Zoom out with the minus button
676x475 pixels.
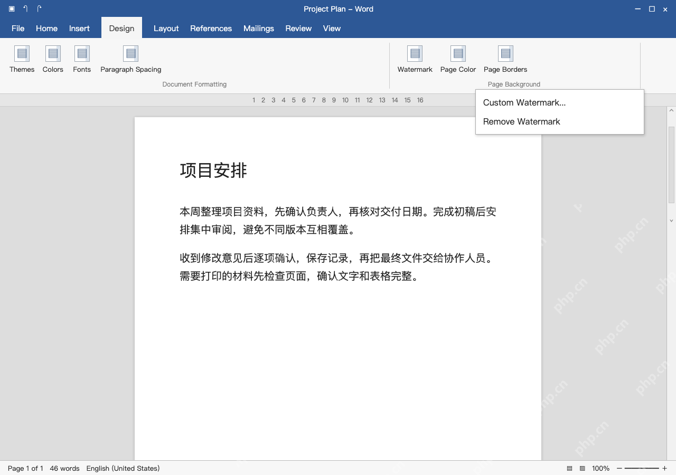point(619,469)
